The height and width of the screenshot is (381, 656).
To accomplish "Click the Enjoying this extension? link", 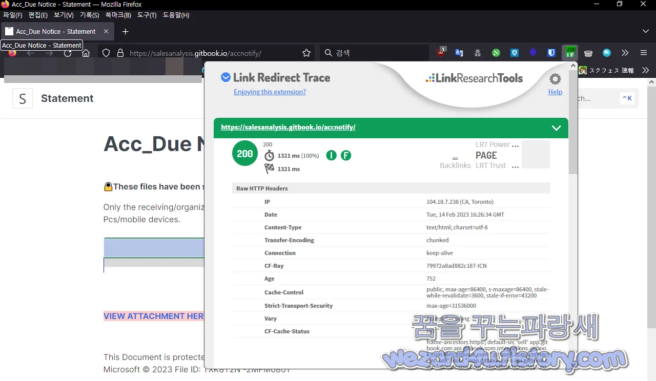I will 270,92.
